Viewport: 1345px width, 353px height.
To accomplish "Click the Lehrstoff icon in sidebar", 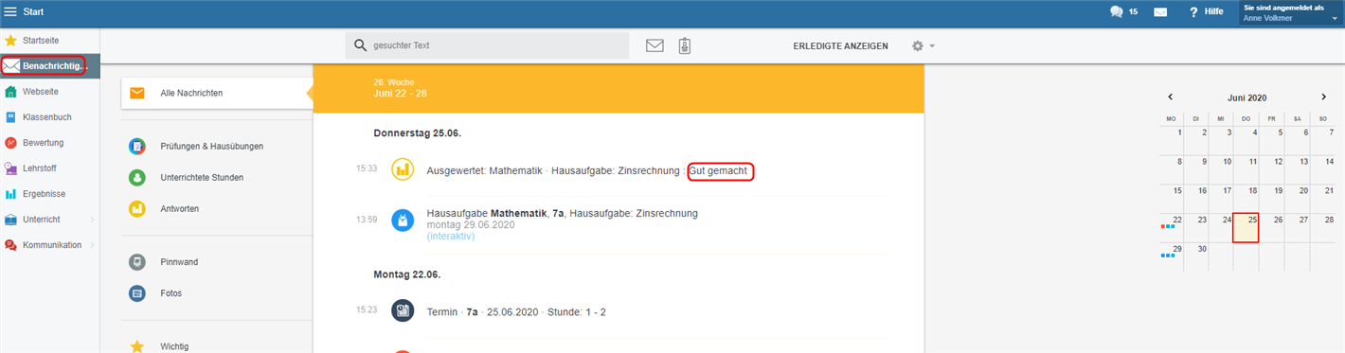I will tap(10, 168).
